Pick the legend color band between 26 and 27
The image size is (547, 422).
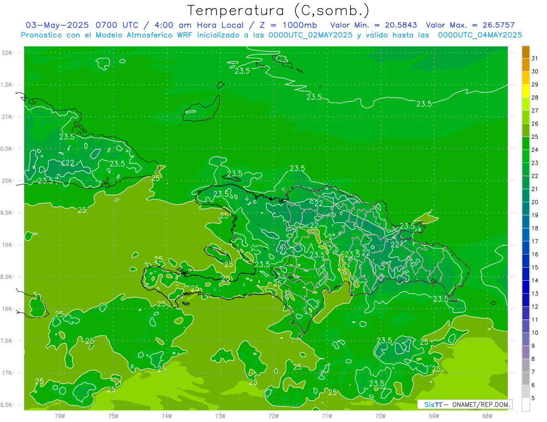[x=526, y=117]
